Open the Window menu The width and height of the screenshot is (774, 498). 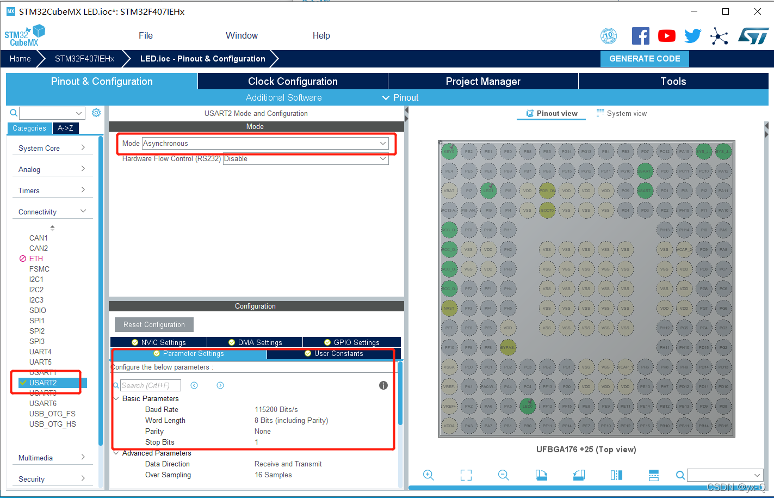242,35
